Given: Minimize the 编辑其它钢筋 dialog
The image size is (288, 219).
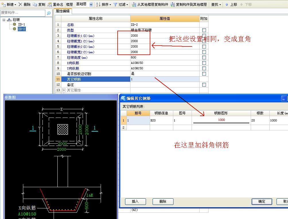Looking at the screenshot, I should tap(284, 98).
